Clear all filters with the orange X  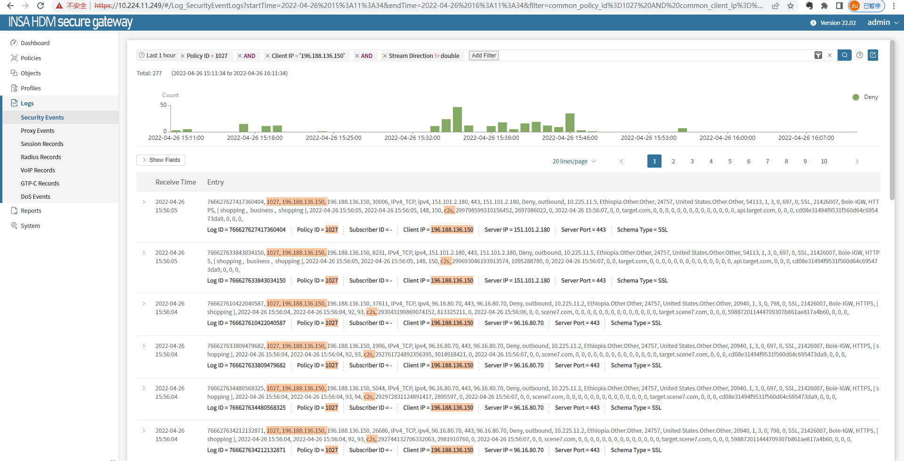(830, 56)
